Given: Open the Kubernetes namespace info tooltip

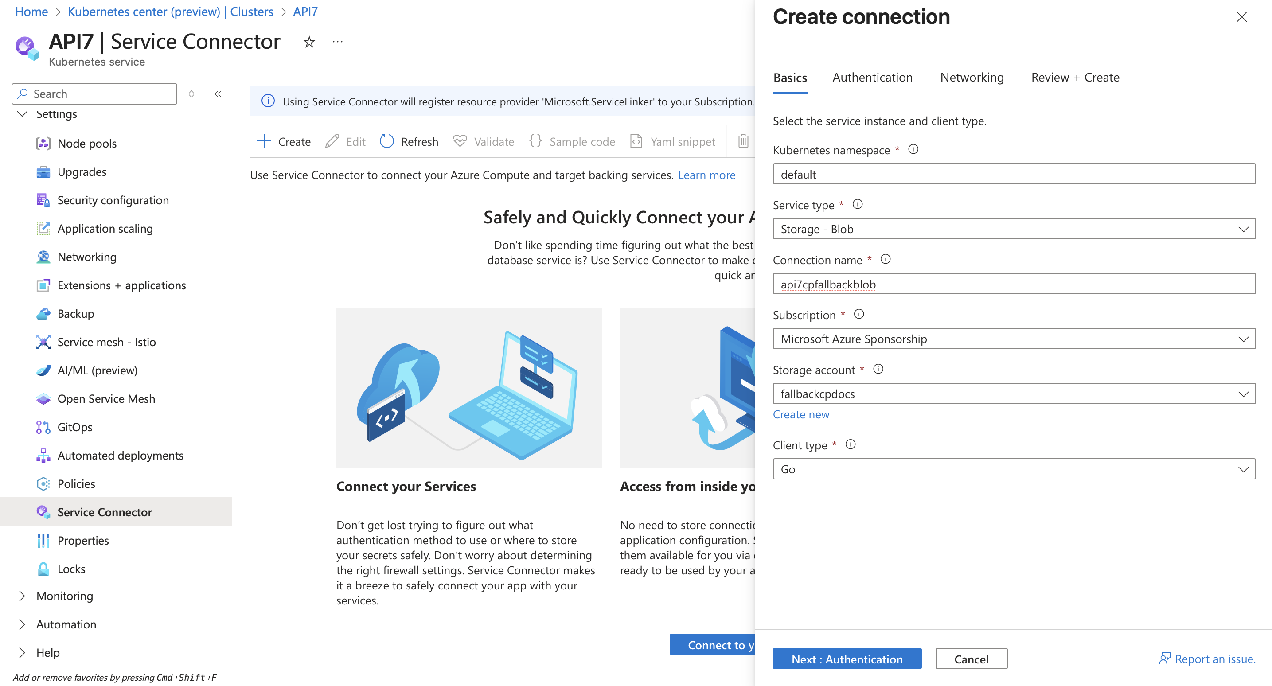Looking at the screenshot, I should [913, 150].
